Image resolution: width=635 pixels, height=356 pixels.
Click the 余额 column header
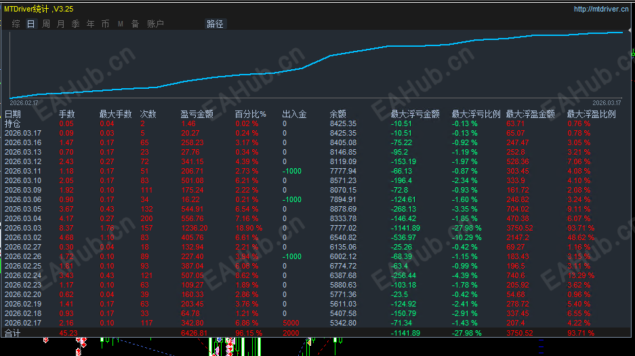tap(337, 114)
